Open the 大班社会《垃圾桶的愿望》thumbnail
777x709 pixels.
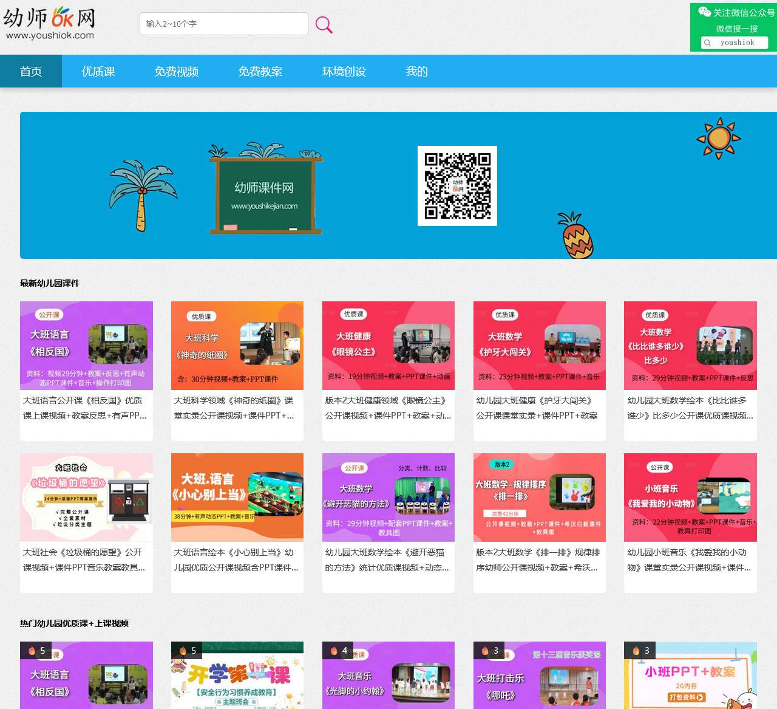pyautogui.click(x=86, y=498)
